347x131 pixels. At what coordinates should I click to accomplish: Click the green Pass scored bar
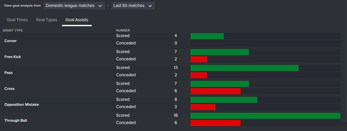245,68
